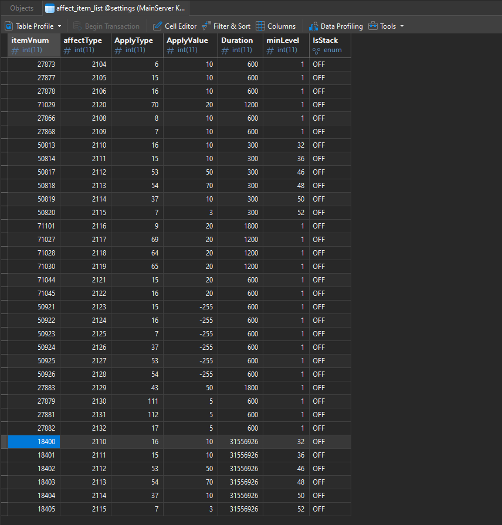Open the Cell Editor pane
Viewport: 502px width, 525px height.
(x=175, y=26)
